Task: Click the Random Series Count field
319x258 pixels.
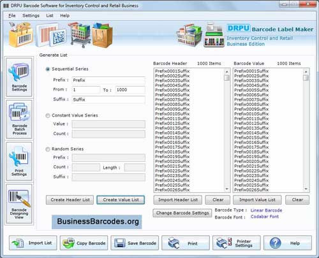Action: [85, 168]
